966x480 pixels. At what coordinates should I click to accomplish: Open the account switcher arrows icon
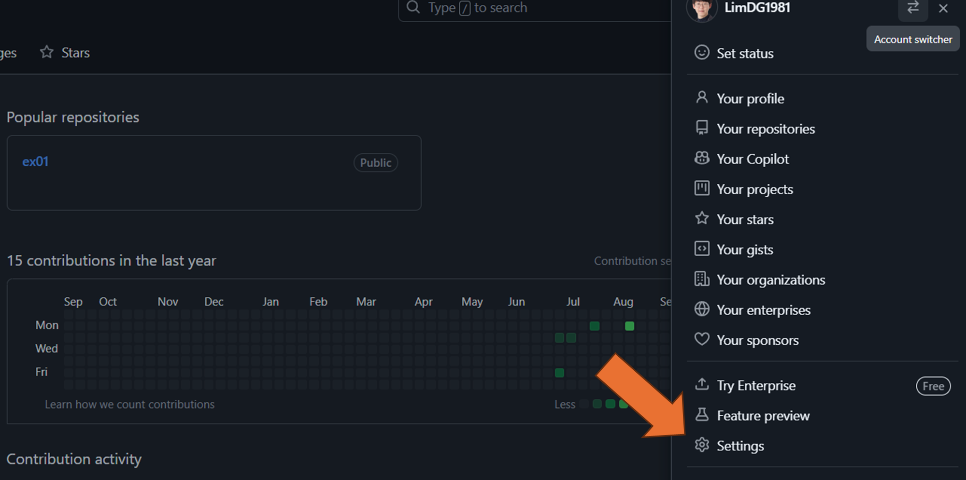(x=913, y=8)
